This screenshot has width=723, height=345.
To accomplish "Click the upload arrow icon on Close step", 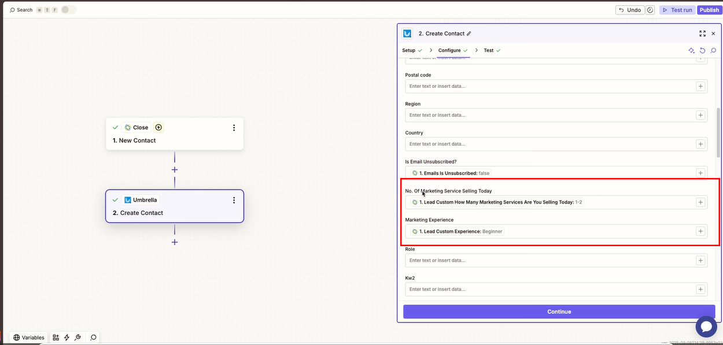I will coord(158,127).
